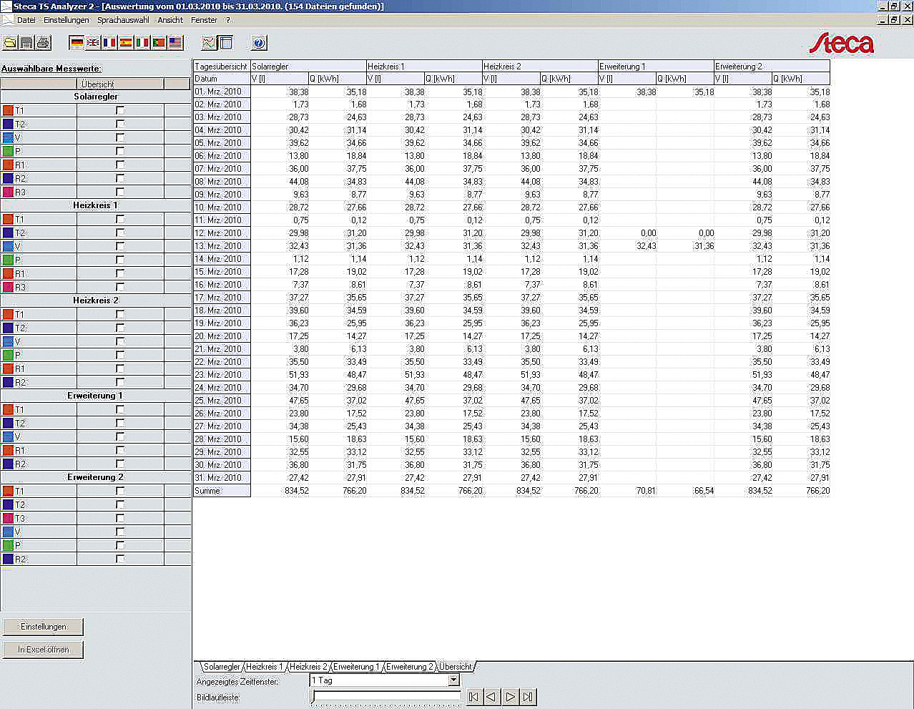The image size is (914, 709).
Task: Enable the Solarregler R3 checkbox
Action: pos(120,192)
